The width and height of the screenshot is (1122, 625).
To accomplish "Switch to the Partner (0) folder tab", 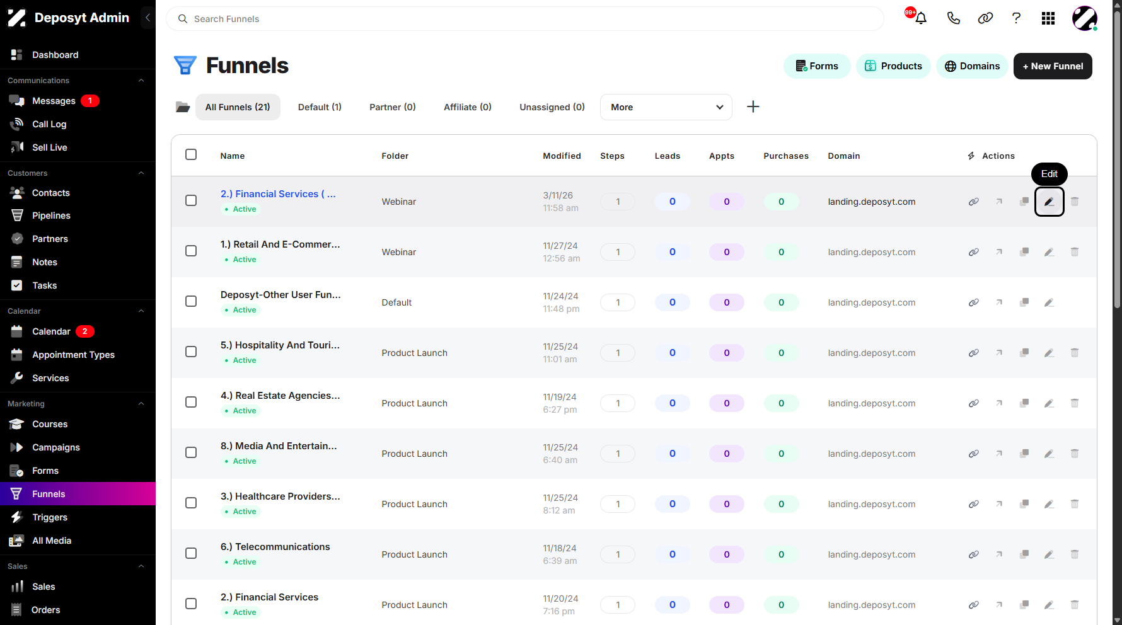I will point(393,107).
